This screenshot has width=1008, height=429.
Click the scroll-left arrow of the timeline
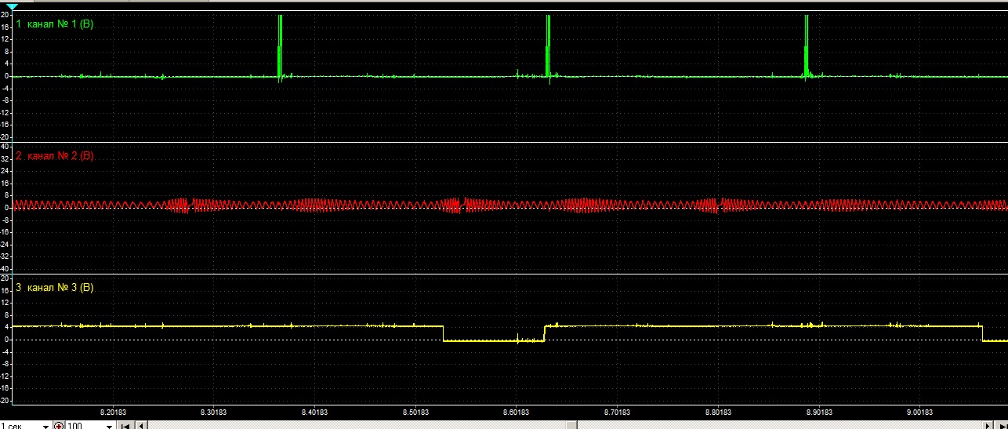tap(143, 425)
